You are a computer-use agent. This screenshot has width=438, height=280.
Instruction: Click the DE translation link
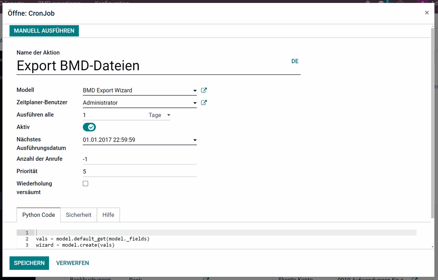point(295,61)
